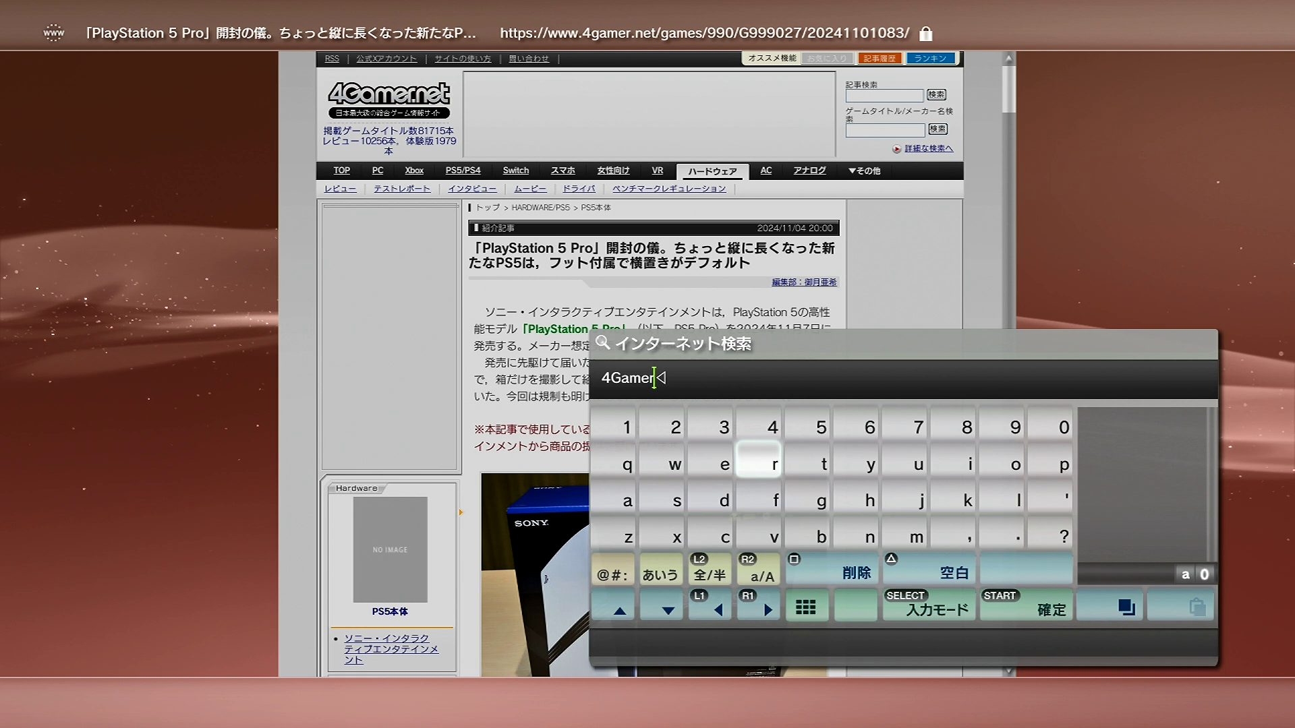Click the PS5本体 NO IMAGE thumbnail
The width and height of the screenshot is (1295, 728).
pyautogui.click(x=390, y=549)
